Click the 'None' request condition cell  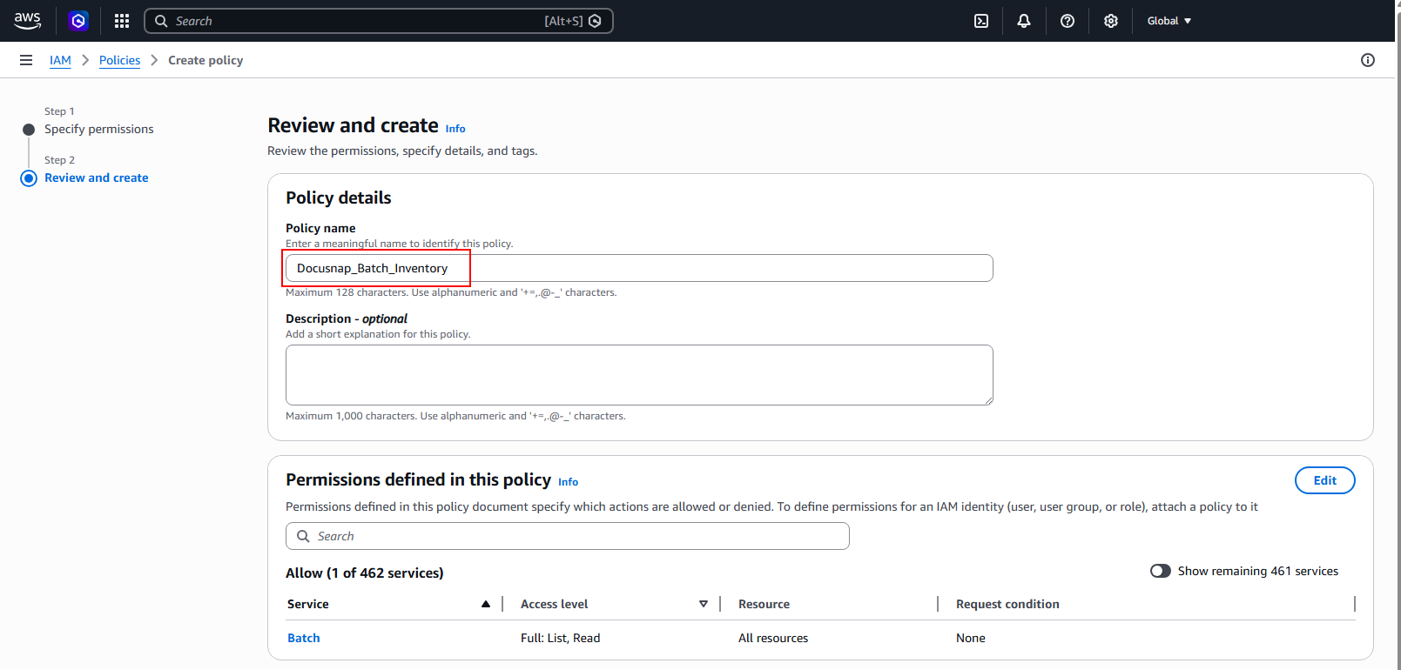[971, 638]
